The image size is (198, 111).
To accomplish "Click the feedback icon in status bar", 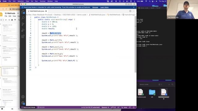I will point(130,107).
